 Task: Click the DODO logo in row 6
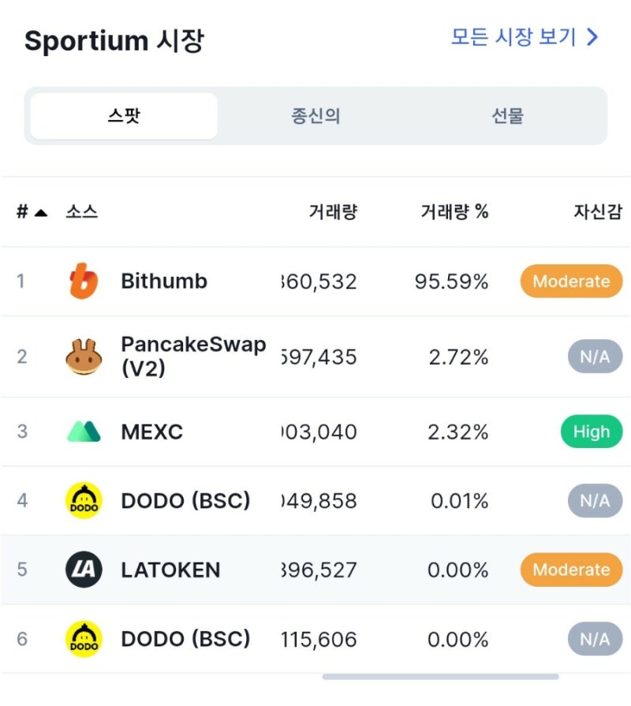(84, 639)
